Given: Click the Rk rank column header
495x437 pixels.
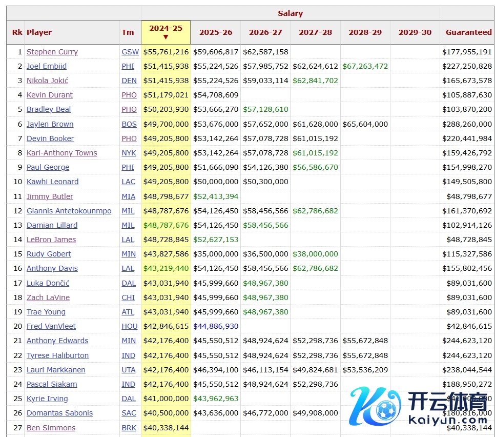Looking at the screenshot, I should pos(17,32).
